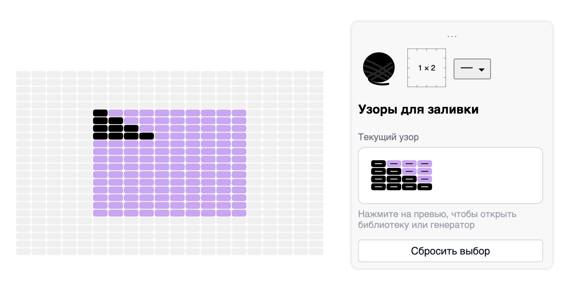Open the 1 × 2 stitch gauge selector

(427, 67)
